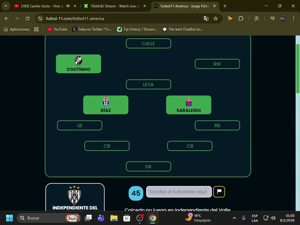Choose the LB position slot

80,125
